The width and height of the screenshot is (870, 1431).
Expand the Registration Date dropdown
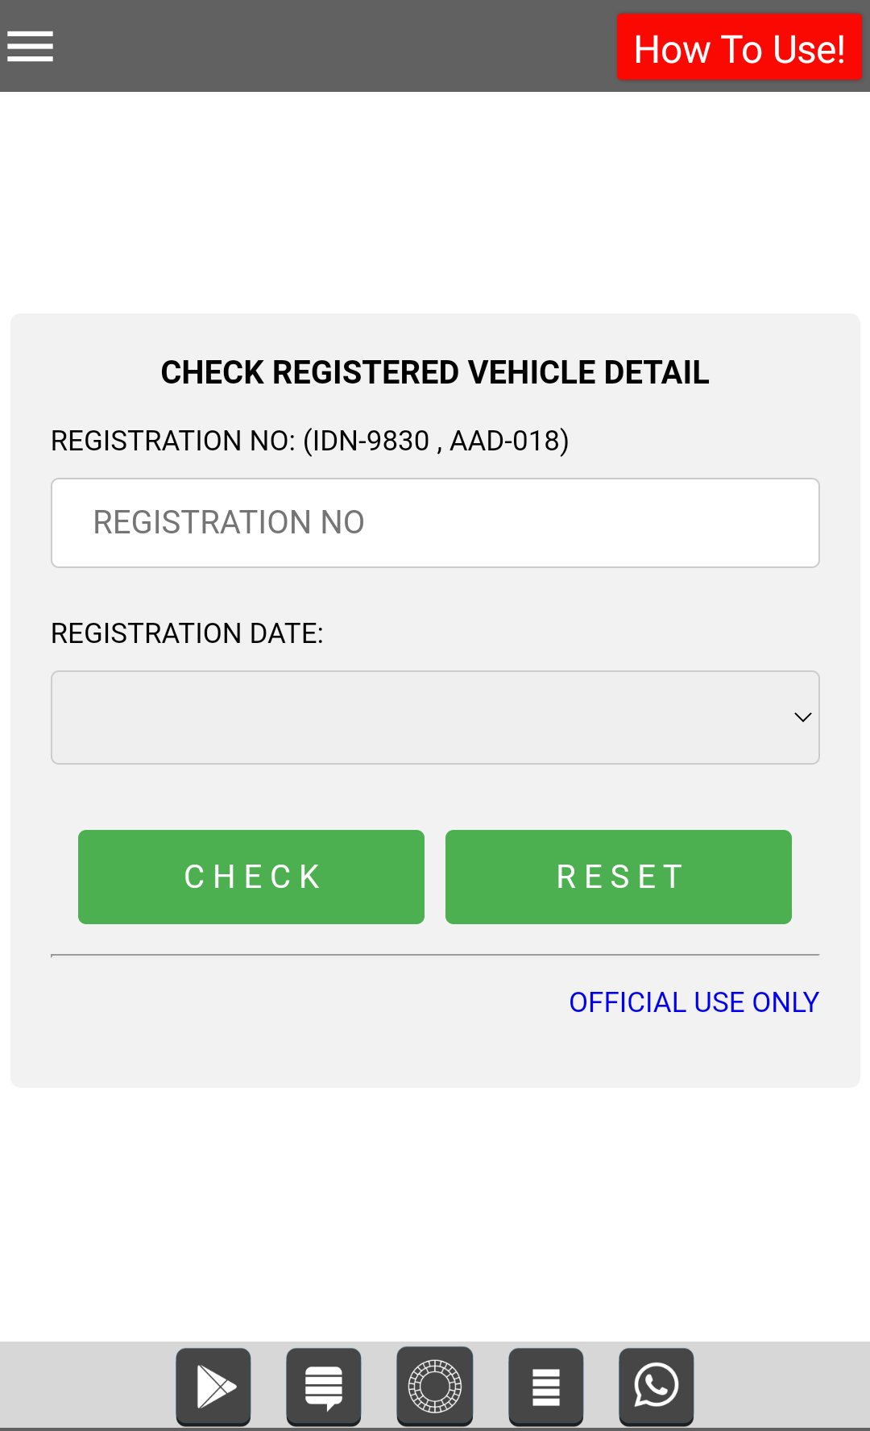click(x=419, y=717)
